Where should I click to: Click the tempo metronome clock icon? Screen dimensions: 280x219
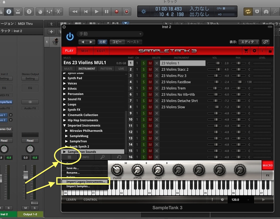222,200
